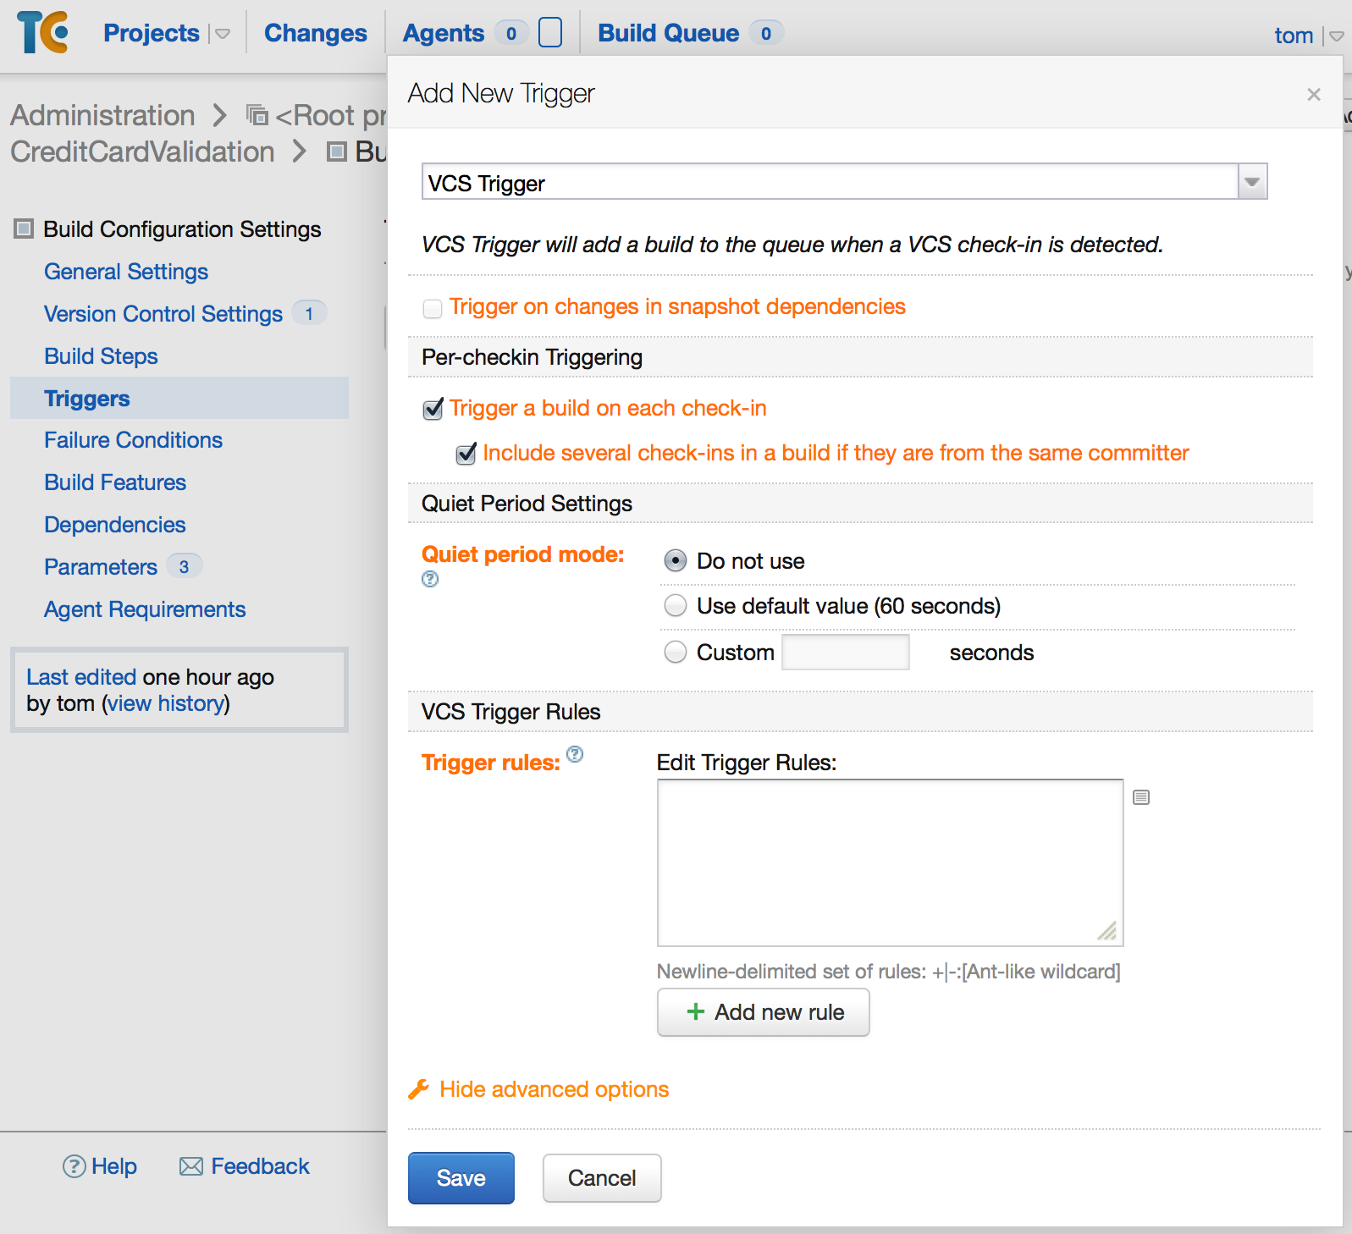Screen dimensions: 1352x1234
Task: Open Version Control Settings
Action: tap(163, 314)
